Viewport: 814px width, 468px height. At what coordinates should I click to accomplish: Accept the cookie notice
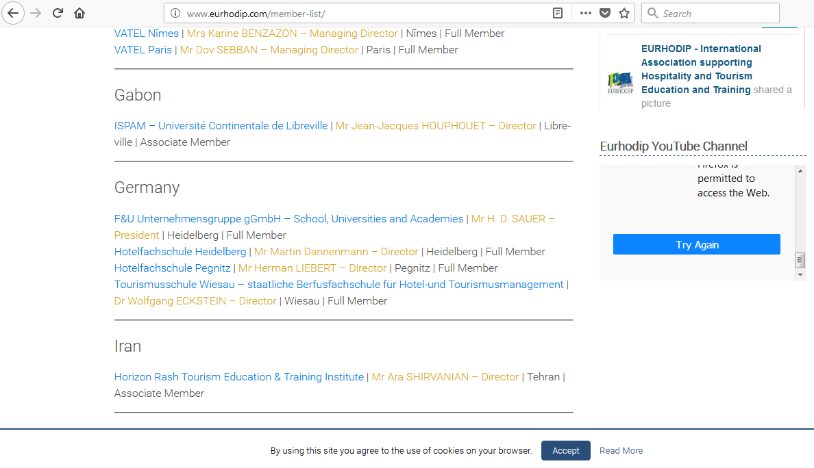[566, 451]
